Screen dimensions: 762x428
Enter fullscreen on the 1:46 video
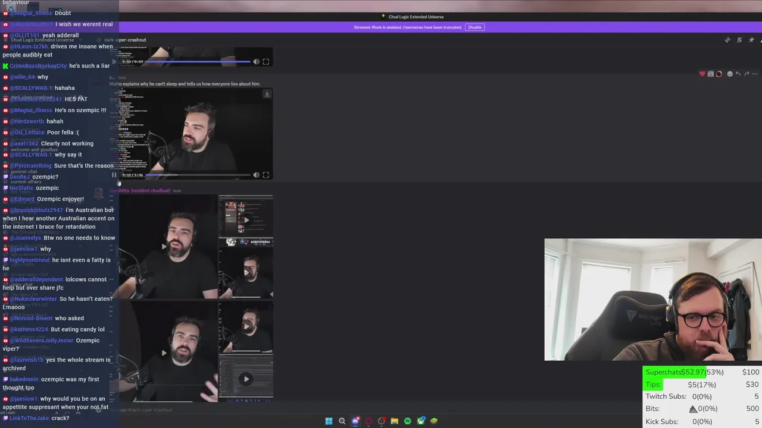266,175
